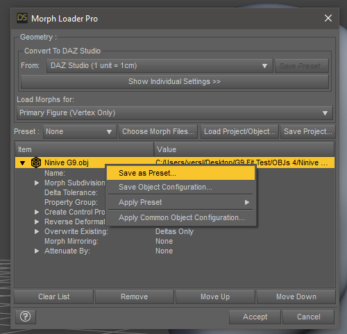Click the Deltas Only value
Image resolution: width=347 pixels, height=334 pixels.
coord(174,231)
